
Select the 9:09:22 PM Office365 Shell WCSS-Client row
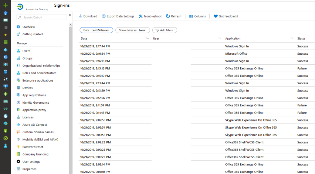point(197,157)
